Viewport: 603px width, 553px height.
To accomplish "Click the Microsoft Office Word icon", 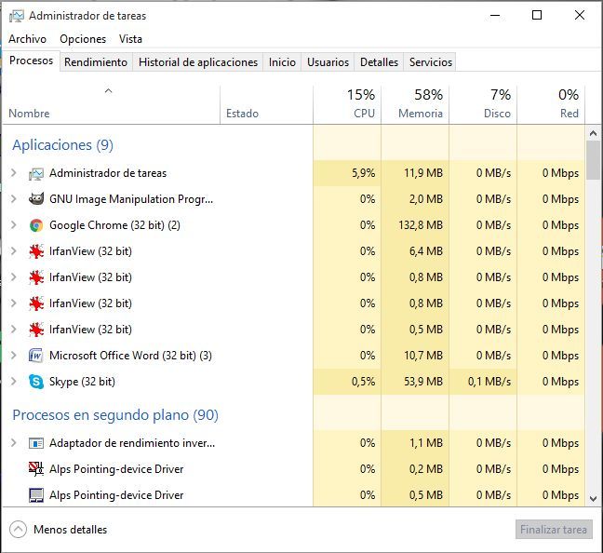I will click(36, 356).
